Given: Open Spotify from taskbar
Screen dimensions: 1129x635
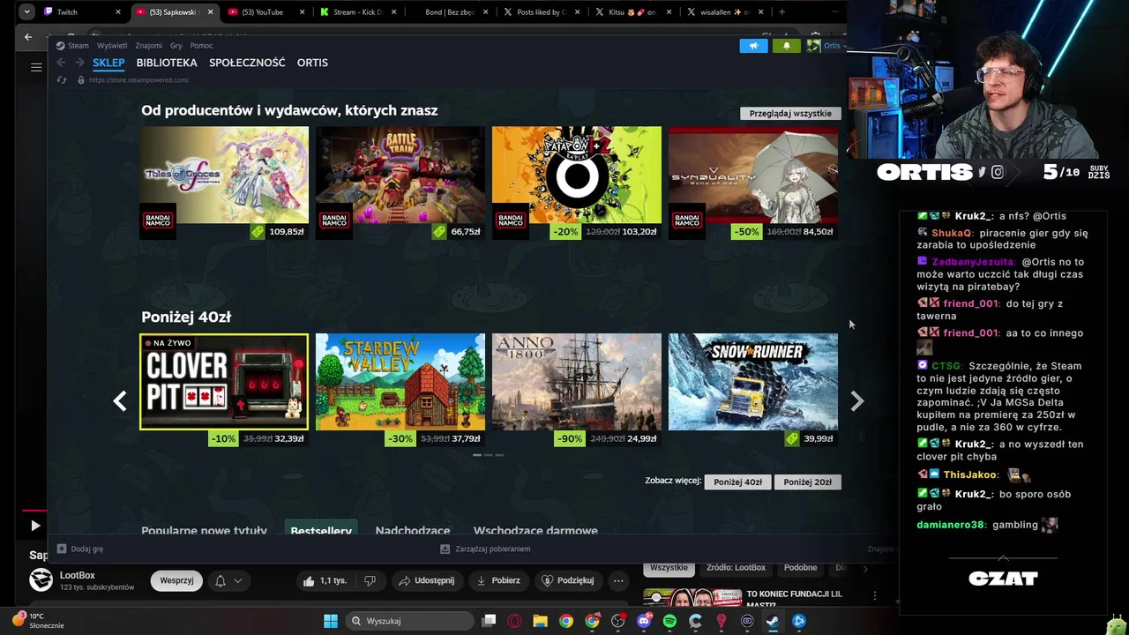Looking at the screenshot, I should [x=669, y=621].
